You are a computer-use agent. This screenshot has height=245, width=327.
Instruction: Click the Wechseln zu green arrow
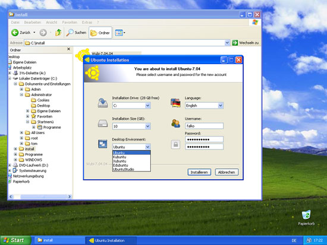[x=235, y=43]
